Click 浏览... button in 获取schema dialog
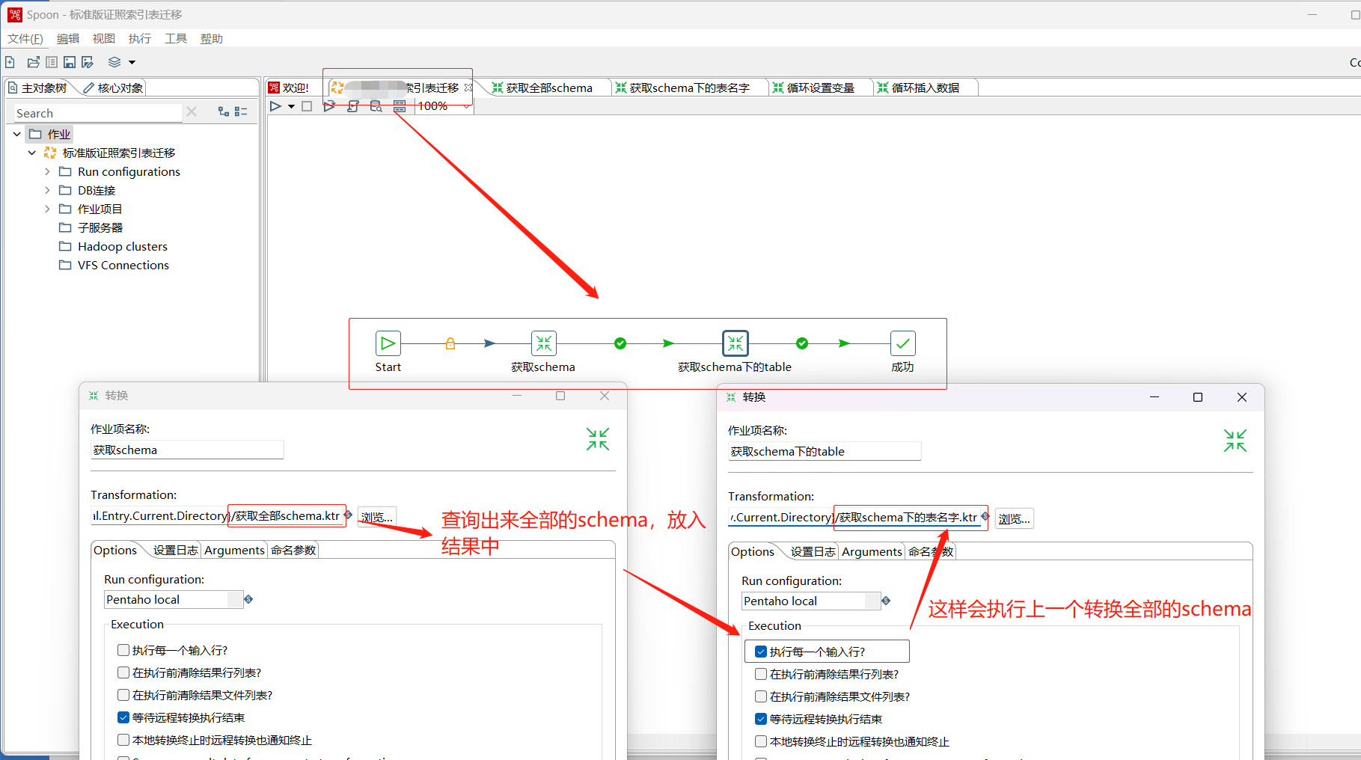 click(x=376, y=517)
